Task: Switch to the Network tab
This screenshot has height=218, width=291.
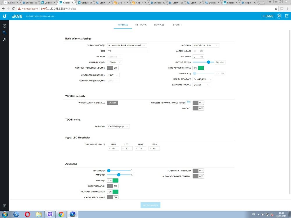Action: tap(141, 25)
